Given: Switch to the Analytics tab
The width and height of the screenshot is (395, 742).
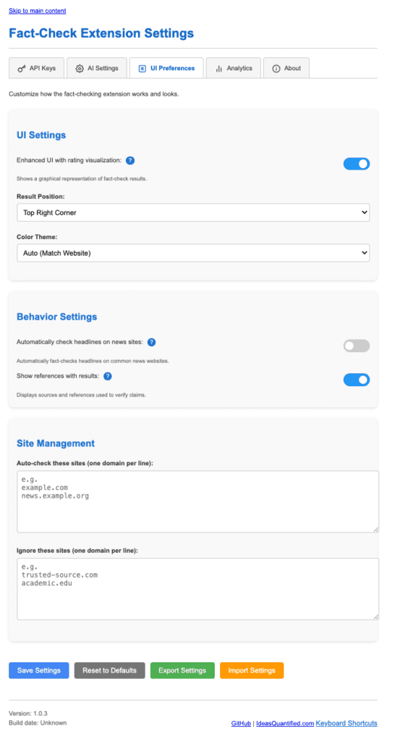Looking at the screenshot, I should point(234,68).
